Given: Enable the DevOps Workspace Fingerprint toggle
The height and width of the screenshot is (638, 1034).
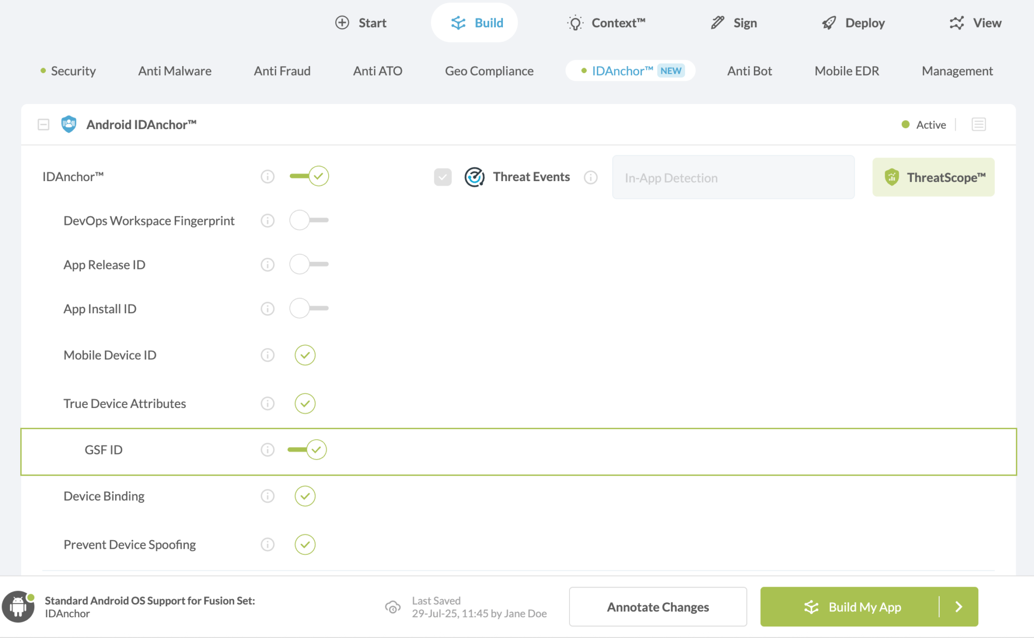Looking at the screenshot, I should [309, 220].
